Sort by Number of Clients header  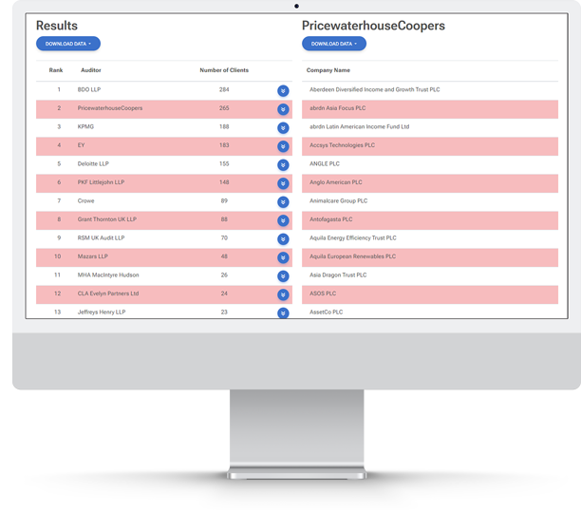point(224,70)
